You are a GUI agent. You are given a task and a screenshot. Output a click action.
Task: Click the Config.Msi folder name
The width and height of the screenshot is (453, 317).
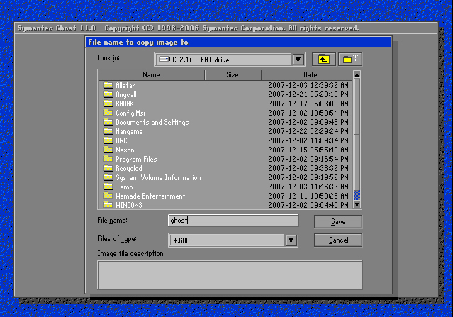(130, 113)
